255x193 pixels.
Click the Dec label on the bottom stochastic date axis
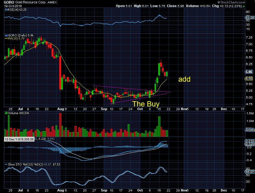224,190
